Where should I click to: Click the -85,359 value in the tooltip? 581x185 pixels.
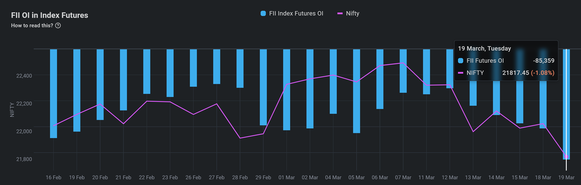[543, 61]
